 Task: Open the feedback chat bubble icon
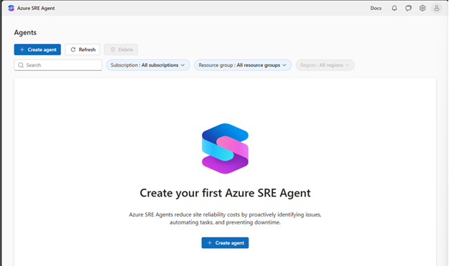(x=408, y=8)
